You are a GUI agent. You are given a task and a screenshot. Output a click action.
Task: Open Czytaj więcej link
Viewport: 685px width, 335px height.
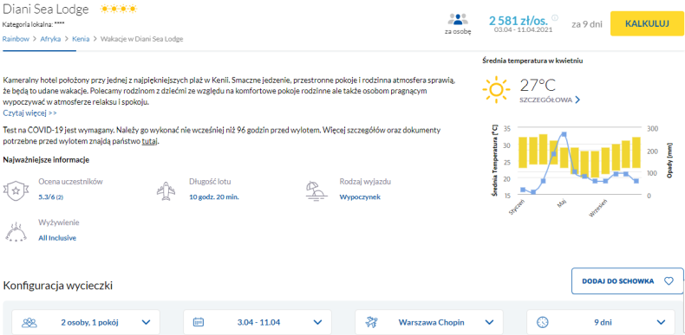pos(29,113)
